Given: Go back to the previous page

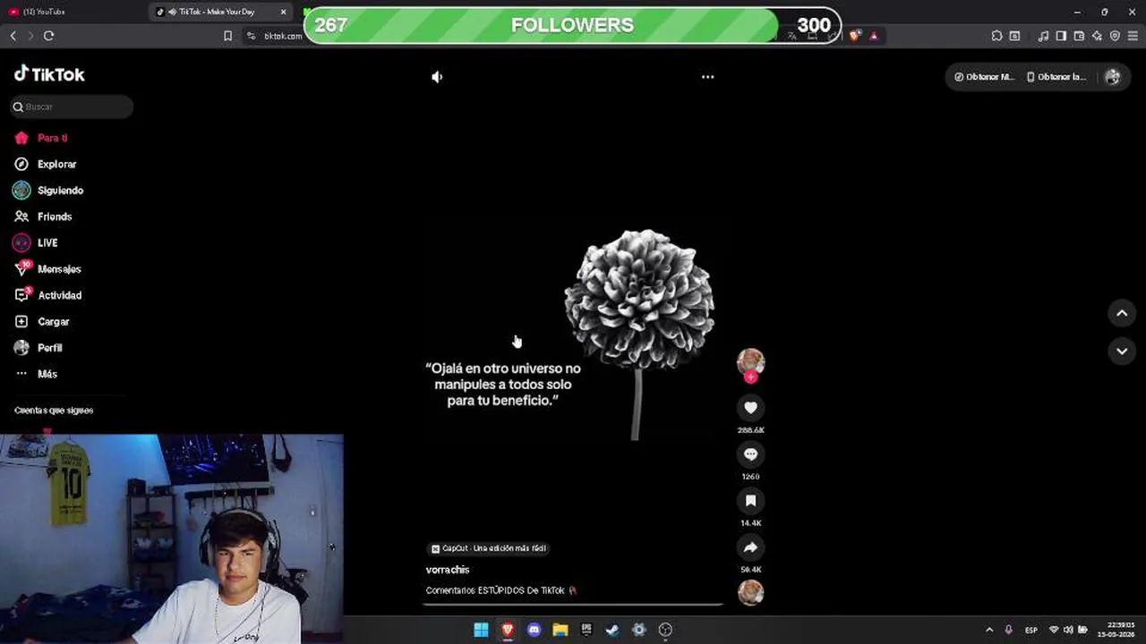Looking at the screenshot, I should click(x=13, y=36).
